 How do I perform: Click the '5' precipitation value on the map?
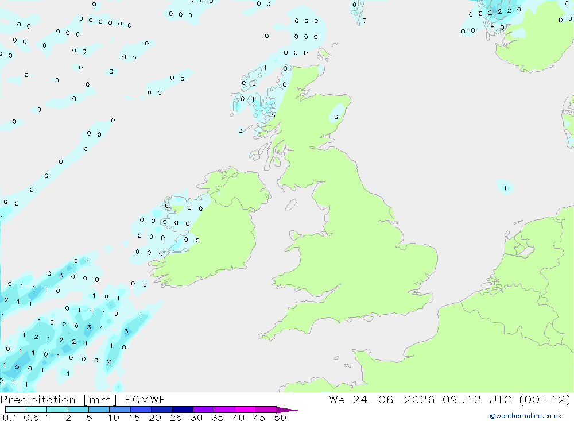[x=17, y=367]
